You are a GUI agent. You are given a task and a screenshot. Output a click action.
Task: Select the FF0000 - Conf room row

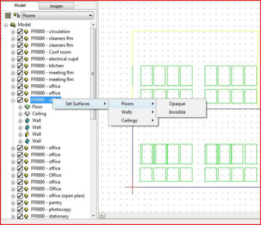(51, 52)
